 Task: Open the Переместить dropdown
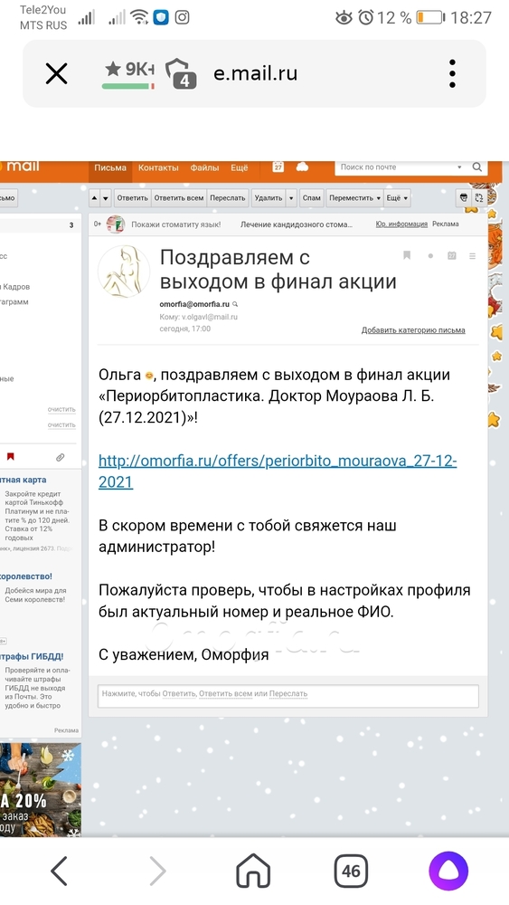tap(354, 198)
